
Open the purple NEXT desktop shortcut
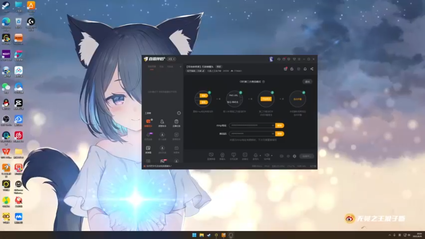tap(6, 55)
